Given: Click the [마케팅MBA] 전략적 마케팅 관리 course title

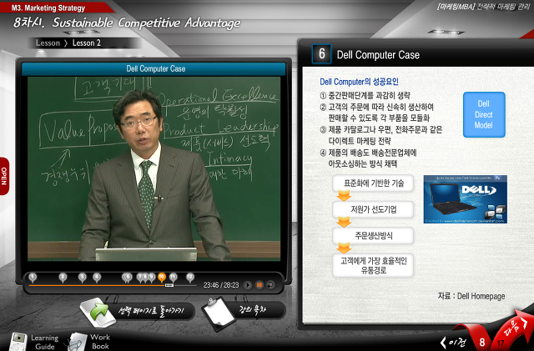Looking at the screenshot, I should pos(484,7).
